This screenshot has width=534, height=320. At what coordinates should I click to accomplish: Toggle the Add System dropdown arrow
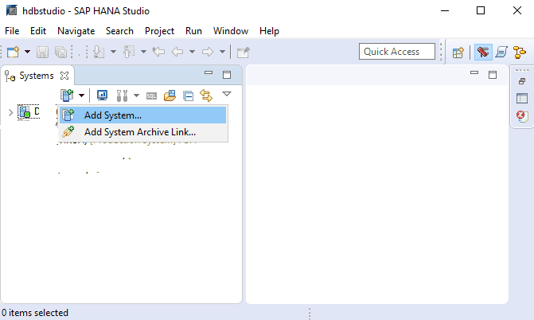pos(81,96)
